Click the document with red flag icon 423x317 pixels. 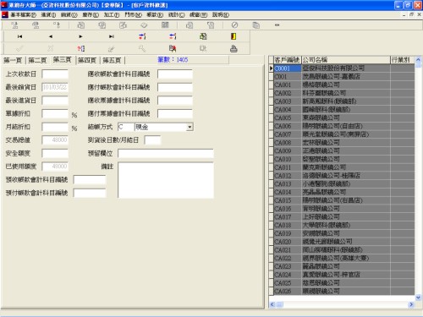pyautogui.click(x=173, y=49)
